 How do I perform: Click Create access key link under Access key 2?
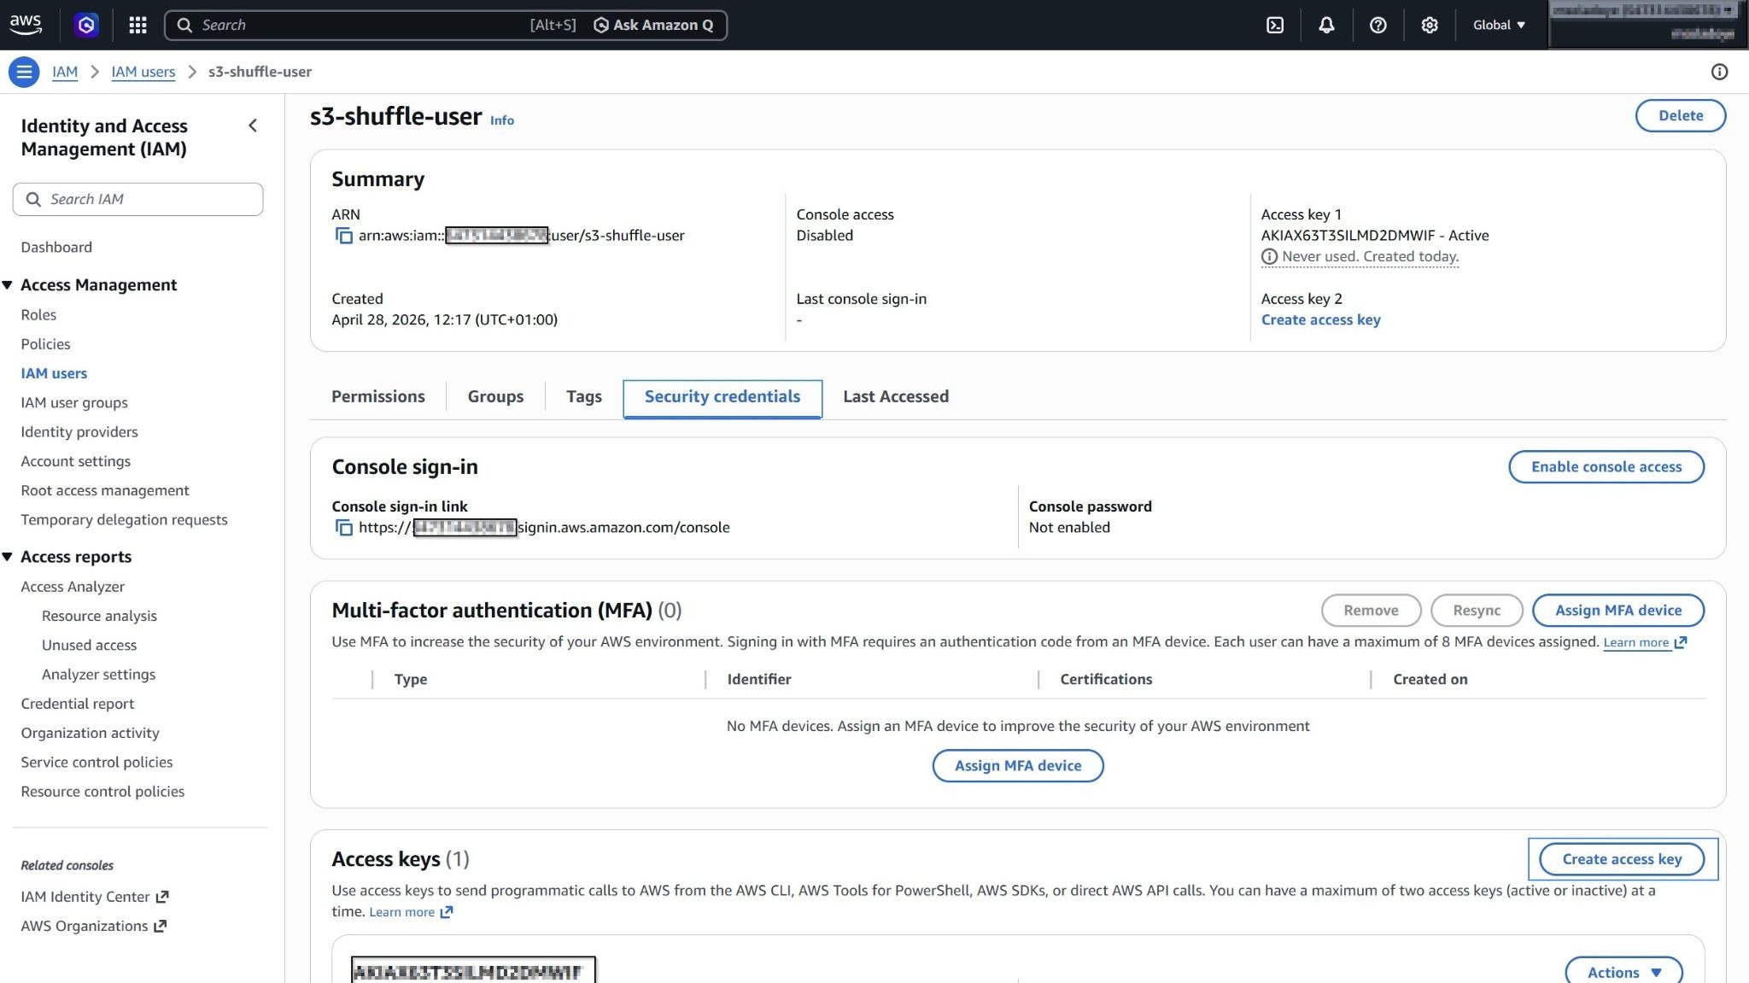pos(1320,319)
